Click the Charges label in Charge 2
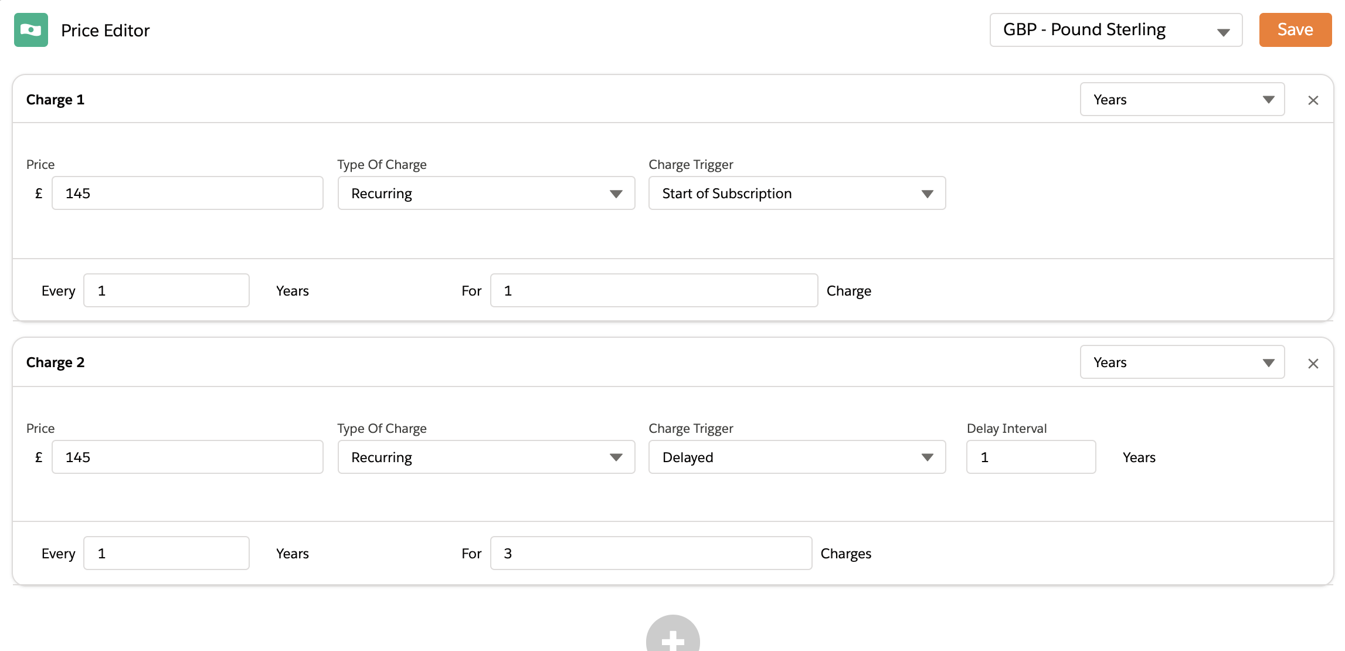 [x=845, y=554]
